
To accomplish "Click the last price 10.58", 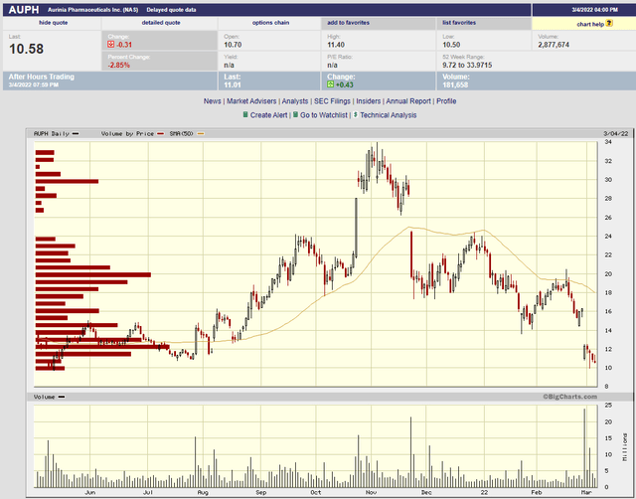I will pos(27,49).
